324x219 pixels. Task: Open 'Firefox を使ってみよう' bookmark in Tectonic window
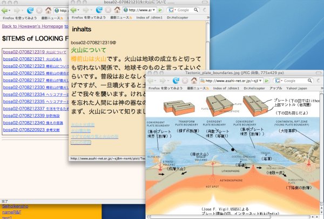click(x=166, y=88)
